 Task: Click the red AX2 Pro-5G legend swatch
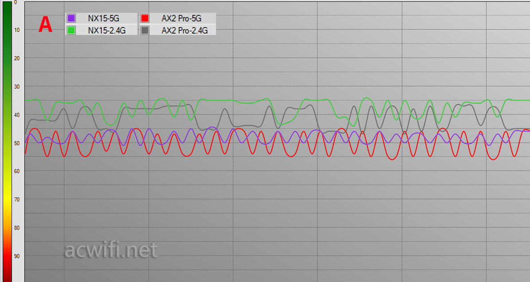pos(145,18)
